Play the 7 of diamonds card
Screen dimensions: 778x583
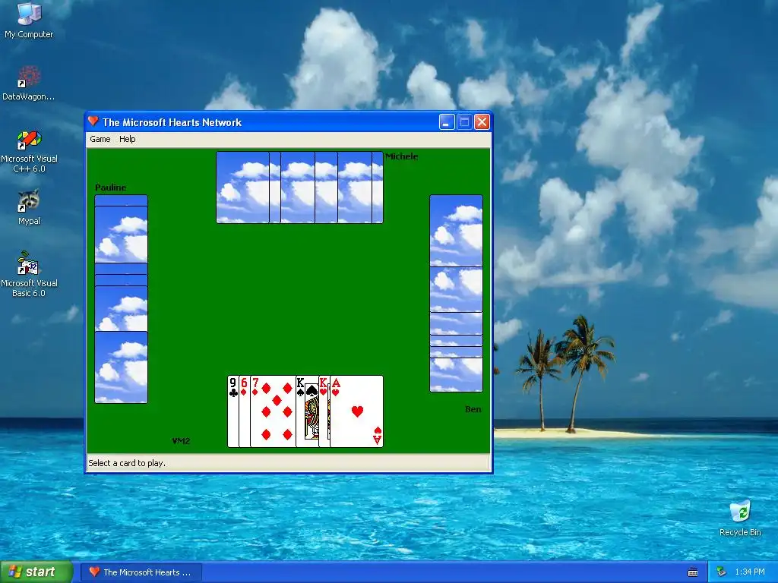click(x=273, y=411)
